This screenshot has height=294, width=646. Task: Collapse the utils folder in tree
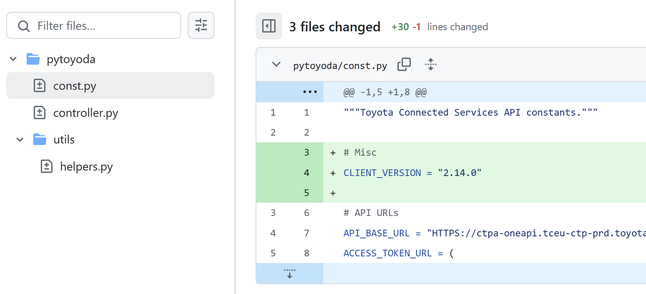pyautogui.click(x=20, y=140)
